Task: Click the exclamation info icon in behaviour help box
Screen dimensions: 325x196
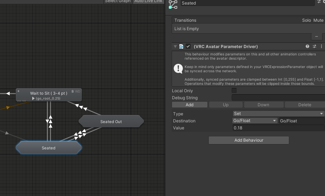Action: 178,68
